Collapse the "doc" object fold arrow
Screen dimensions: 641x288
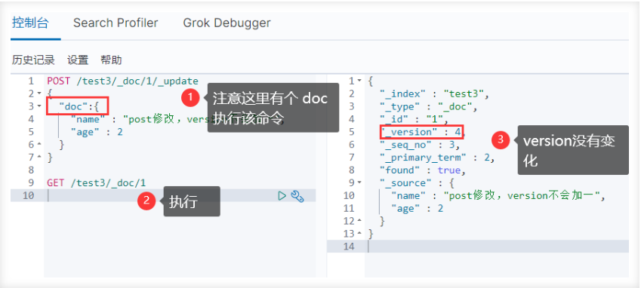point(39,106)
